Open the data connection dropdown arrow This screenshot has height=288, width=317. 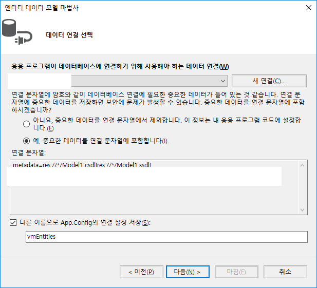[x=223, y=81]
